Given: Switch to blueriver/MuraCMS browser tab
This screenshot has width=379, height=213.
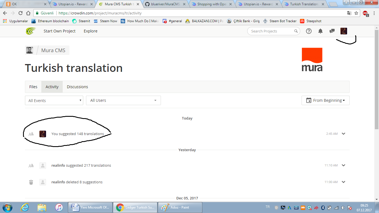Looking at the screenshot, I should [x=165, y=4].
